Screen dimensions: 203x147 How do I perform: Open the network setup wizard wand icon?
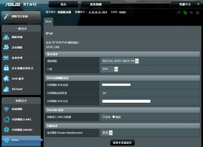pyautogui.click(x=7, y=16)
